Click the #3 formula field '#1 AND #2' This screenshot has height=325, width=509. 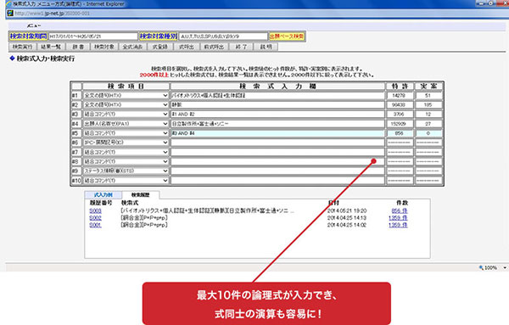tap(277, 115)
